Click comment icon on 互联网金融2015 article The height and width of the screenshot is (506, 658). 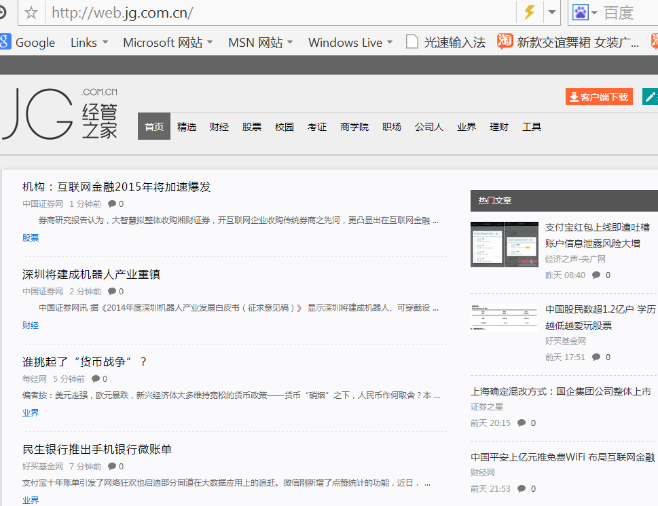112,203
